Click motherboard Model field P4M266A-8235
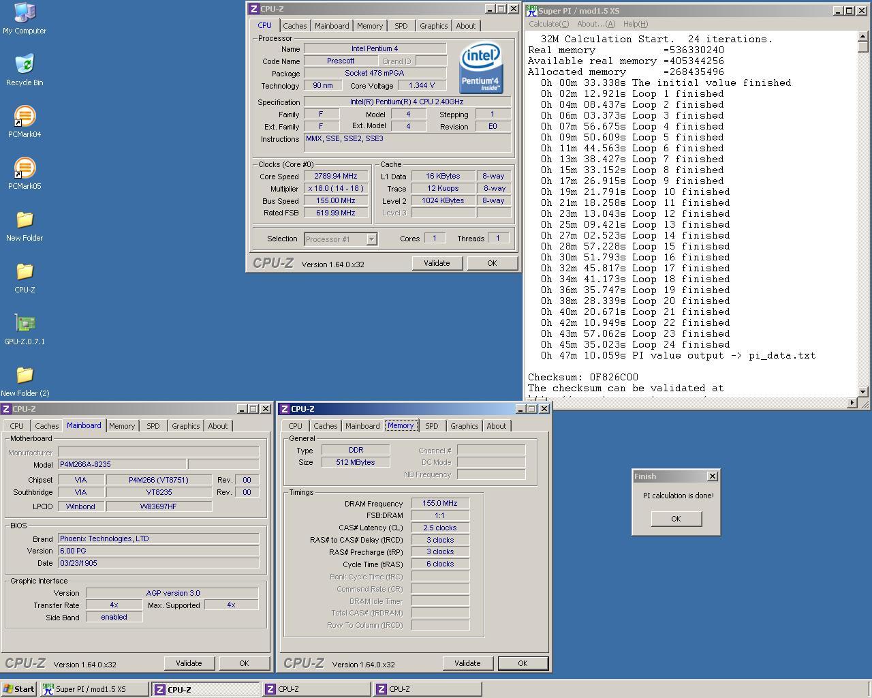 click(x=122, y=464)
